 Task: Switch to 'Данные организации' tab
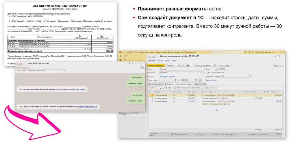click(x=155, y=84)
